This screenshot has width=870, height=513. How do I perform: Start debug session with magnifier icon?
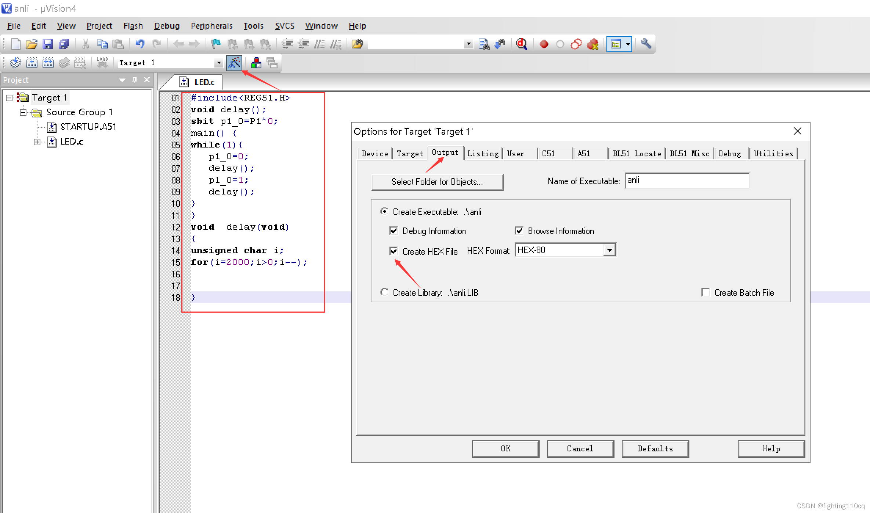tap(522, 44)
